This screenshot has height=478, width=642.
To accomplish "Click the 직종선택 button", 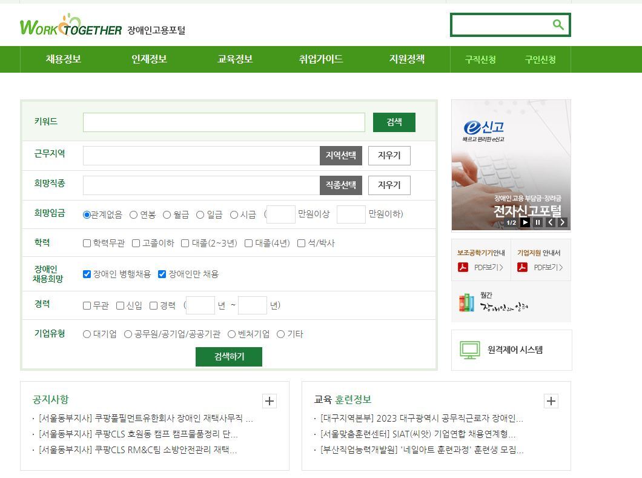I will point(340,185).
